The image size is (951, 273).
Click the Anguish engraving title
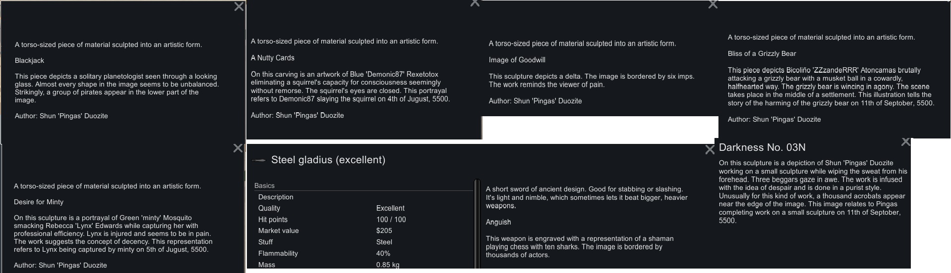pos(498,222)
